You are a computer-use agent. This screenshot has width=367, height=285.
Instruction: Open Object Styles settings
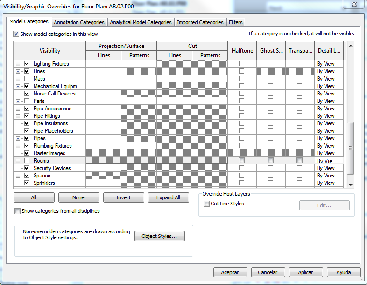159,236
